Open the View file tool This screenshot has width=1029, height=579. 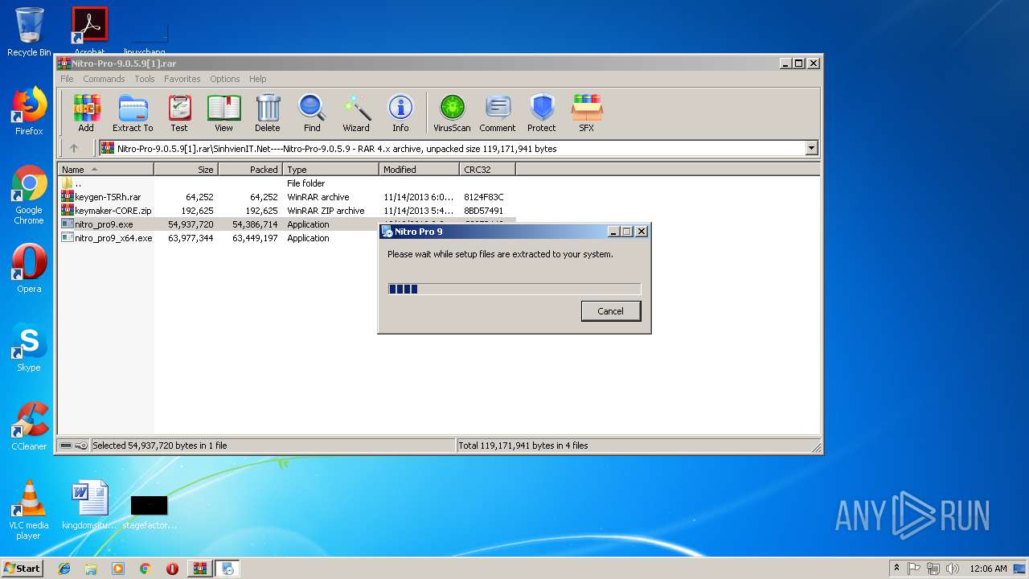(x=223, y=113)
